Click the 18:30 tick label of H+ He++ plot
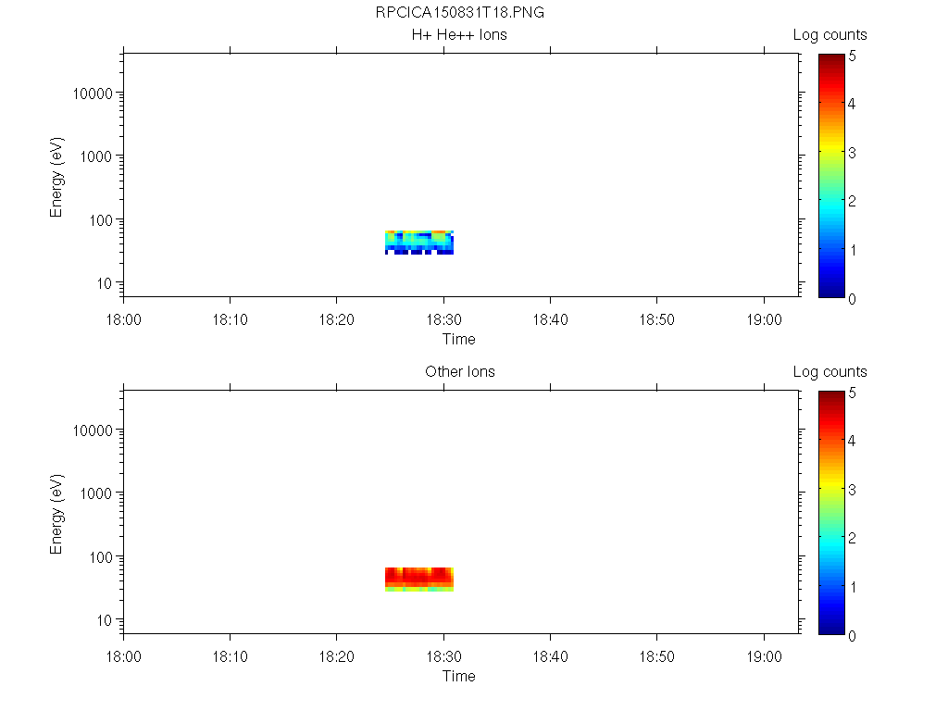Viewport: 948px width, 711px height. point(443,319)
